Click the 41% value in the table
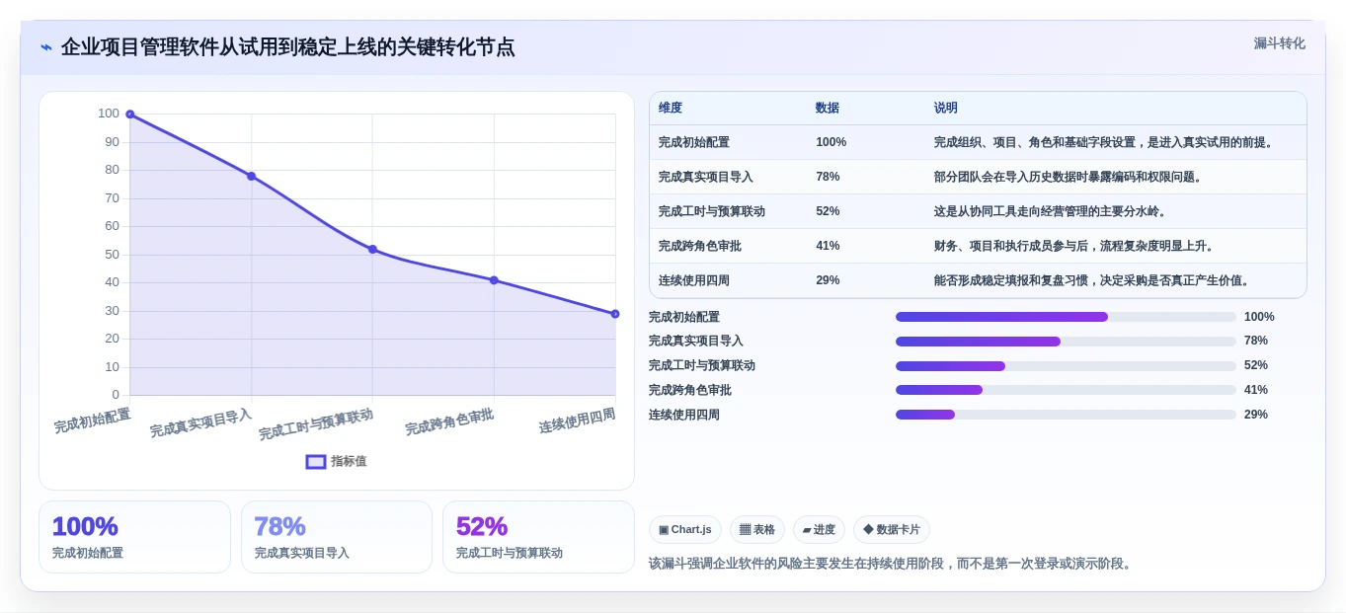Viewport: 1346px width, 613px height. click(x=828, y=246)
